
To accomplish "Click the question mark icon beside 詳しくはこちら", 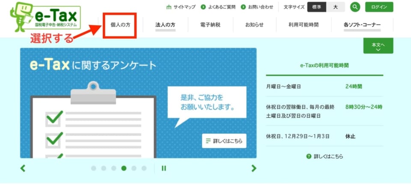I will point(309,157).
